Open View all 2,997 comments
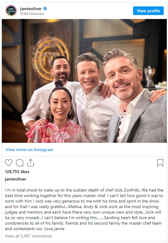The height and width of the screenshot is (243, 168). (29, 236)
